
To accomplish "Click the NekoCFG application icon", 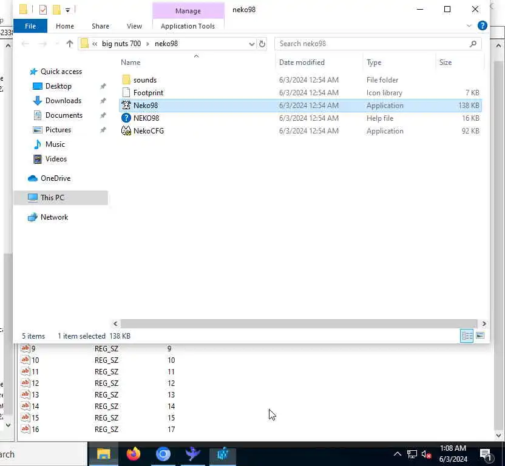I will click(126, 130).
